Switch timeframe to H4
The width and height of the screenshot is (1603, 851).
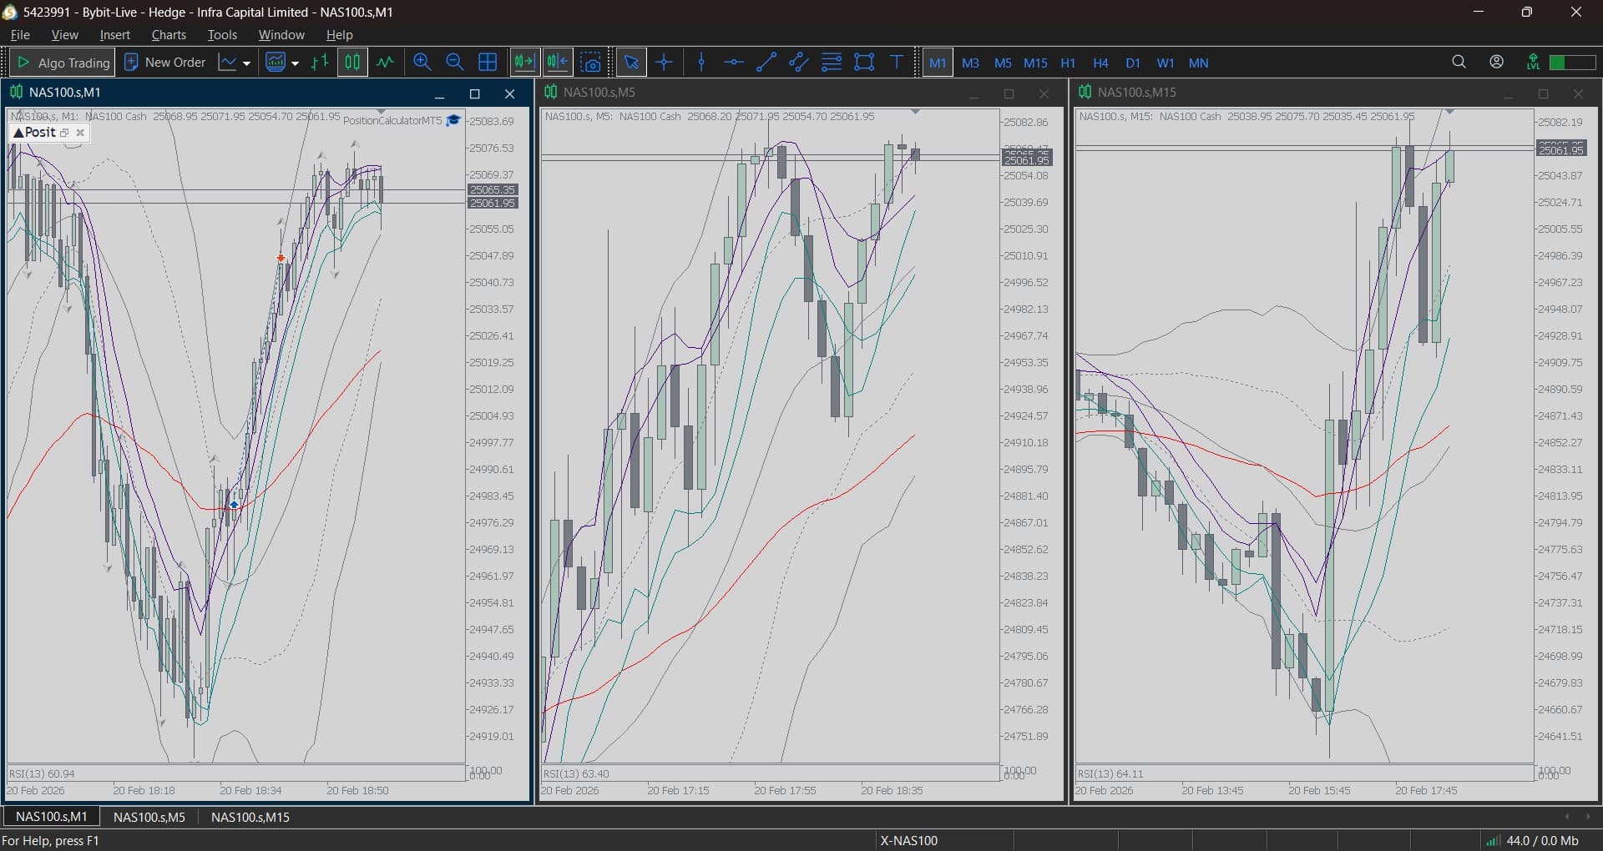pyautogui.click(x=1100, y=63)
